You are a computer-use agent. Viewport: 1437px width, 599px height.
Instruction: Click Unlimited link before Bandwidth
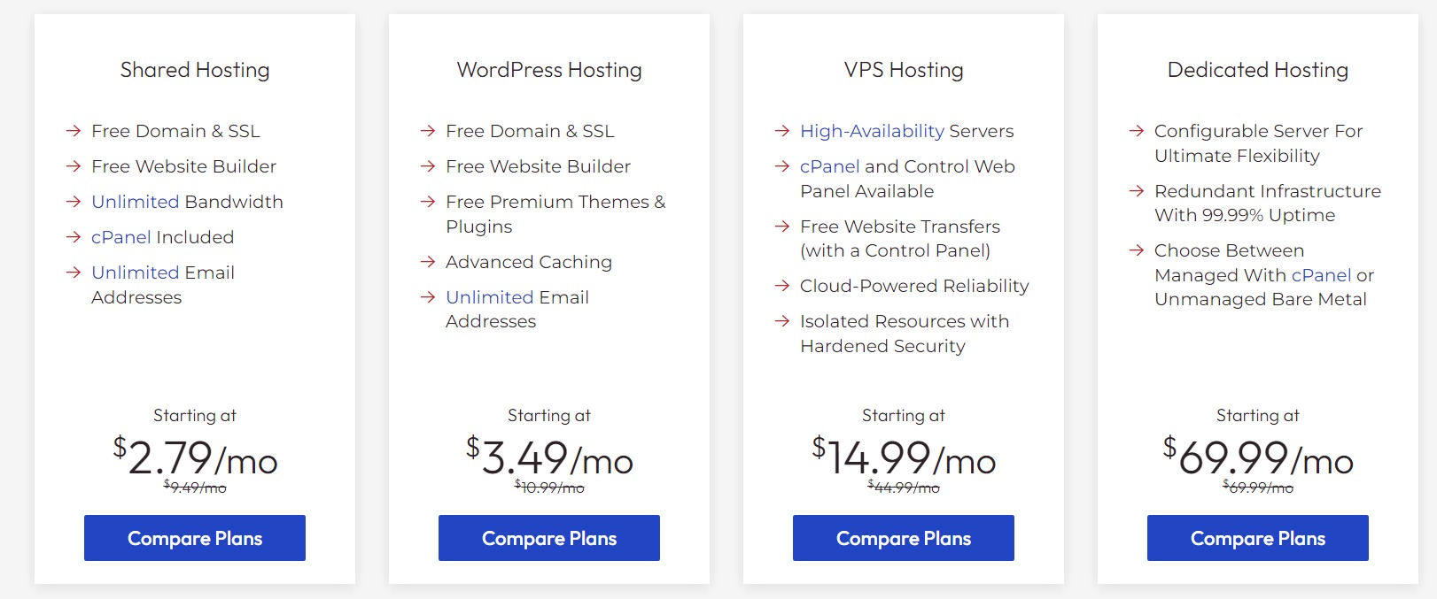tap(136, 202)
